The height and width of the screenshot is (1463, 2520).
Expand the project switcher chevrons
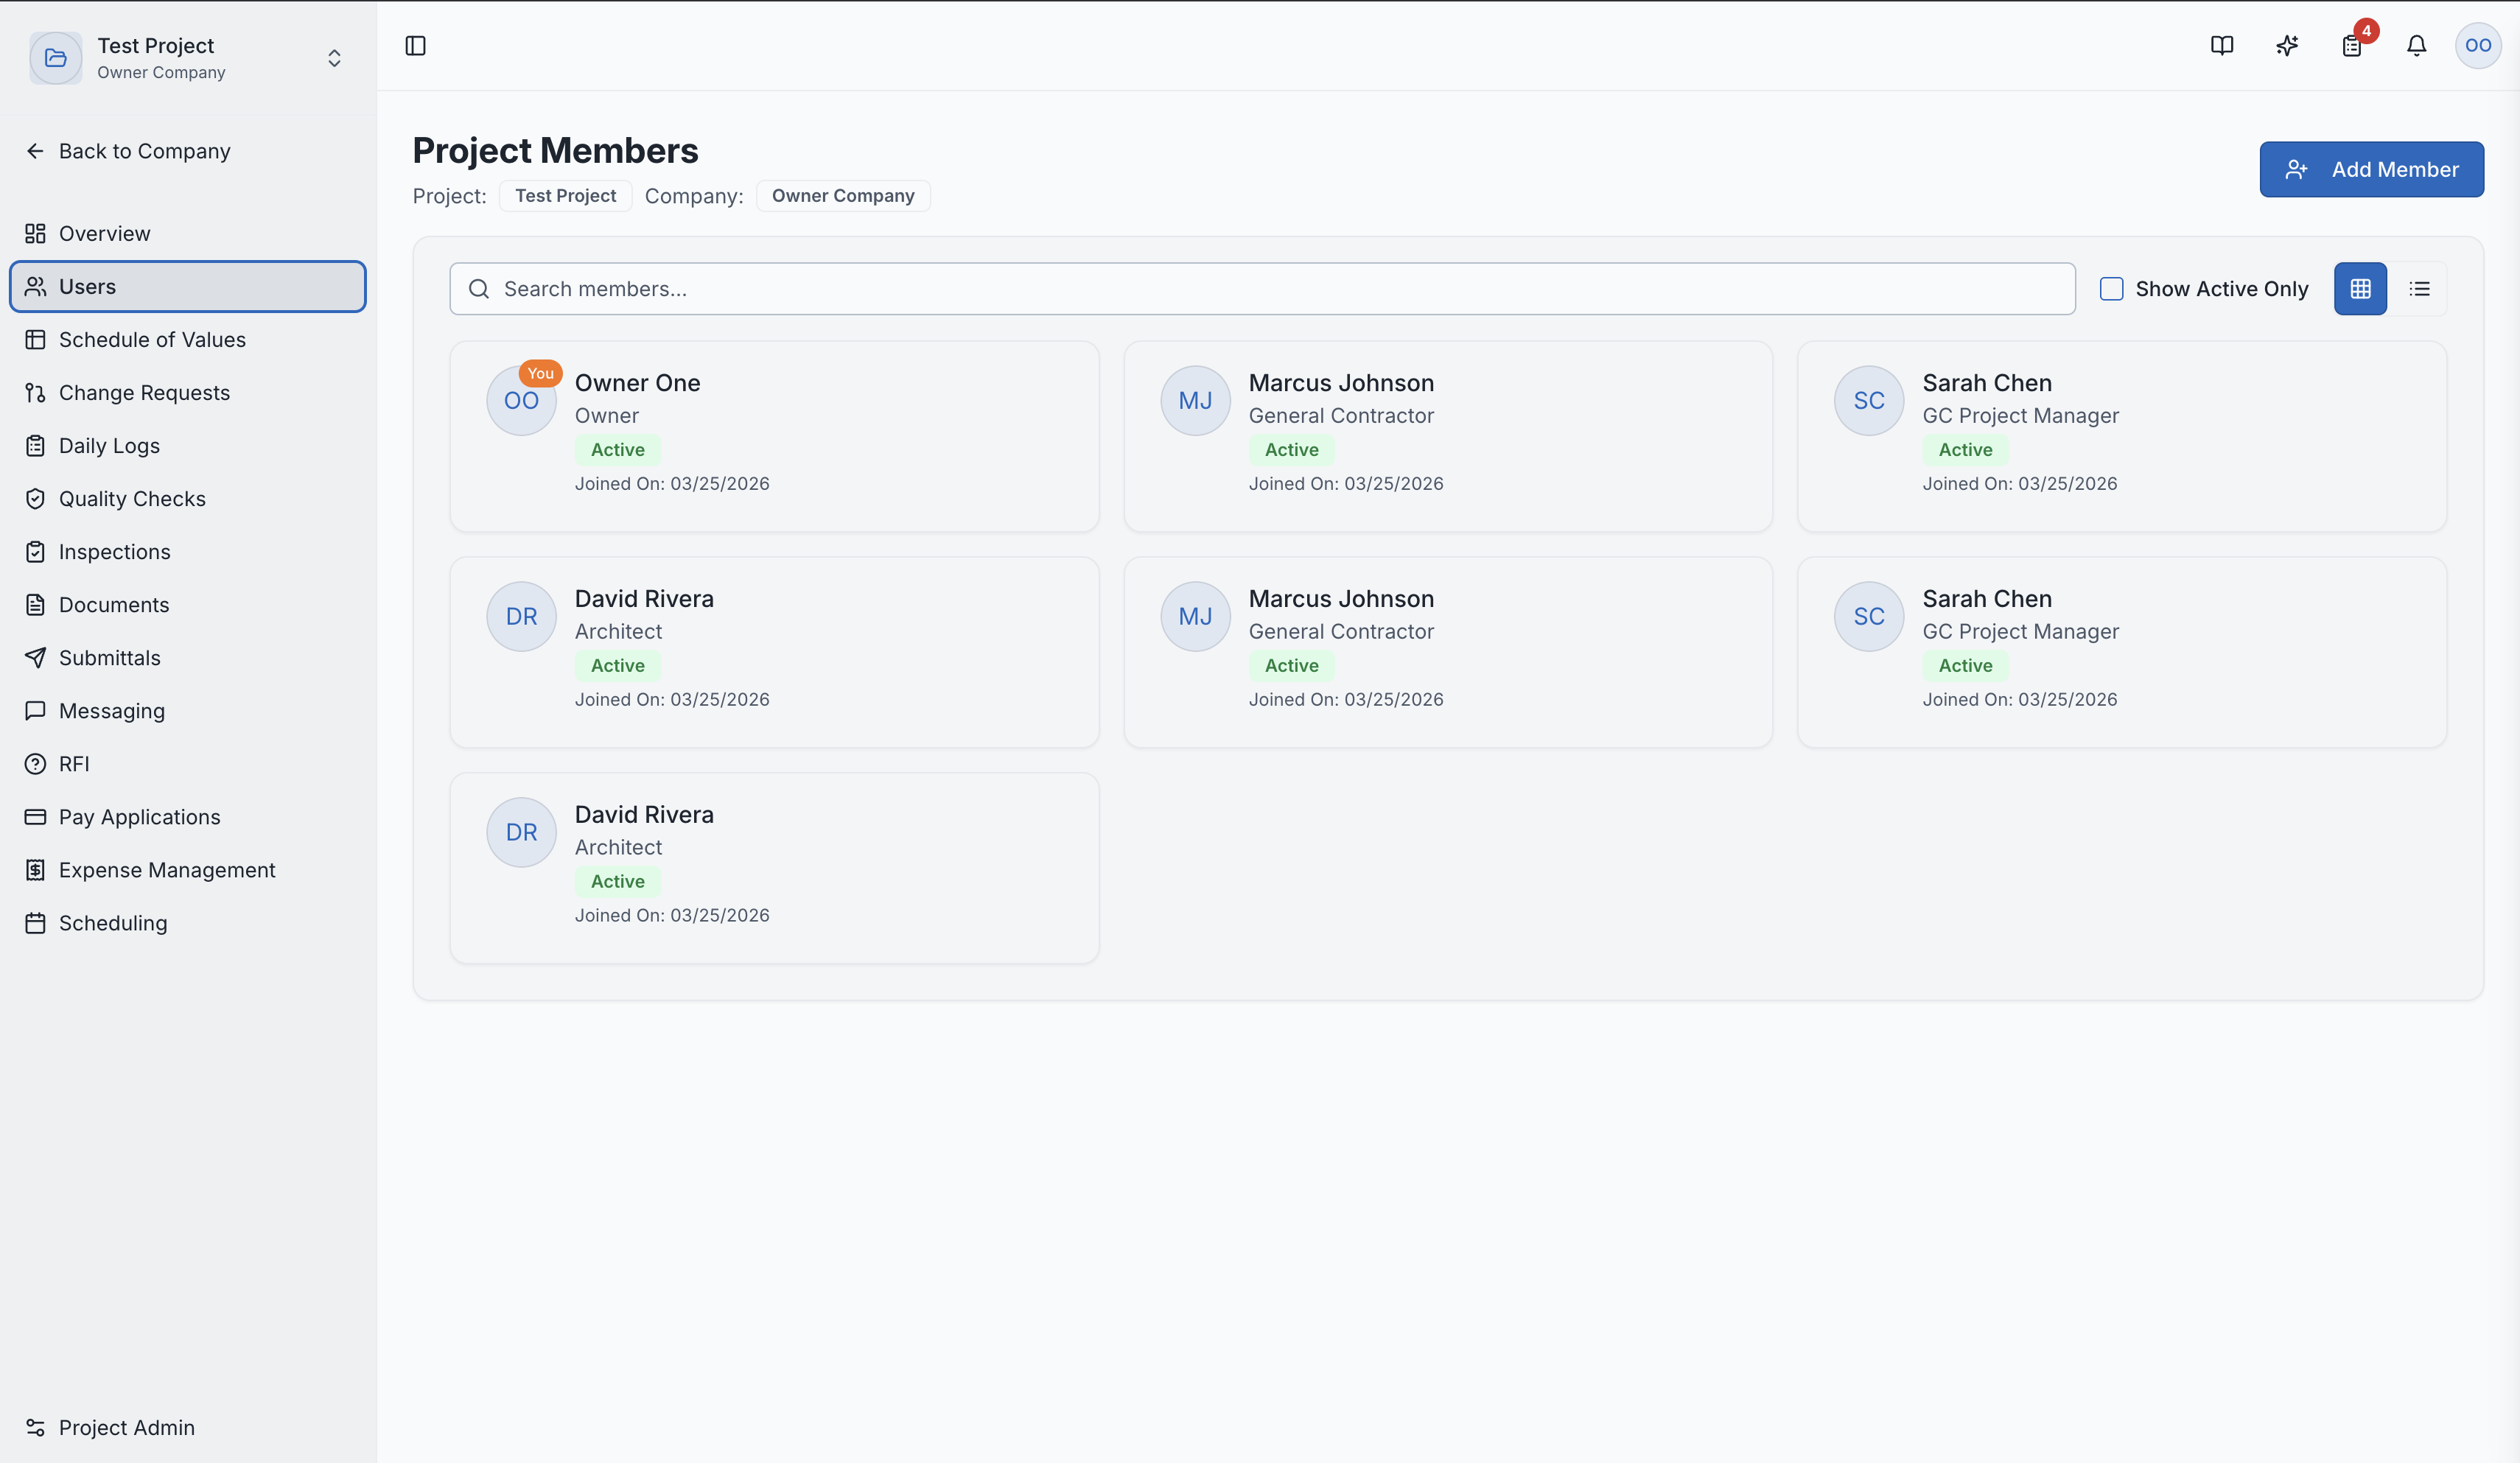point(334,58)
